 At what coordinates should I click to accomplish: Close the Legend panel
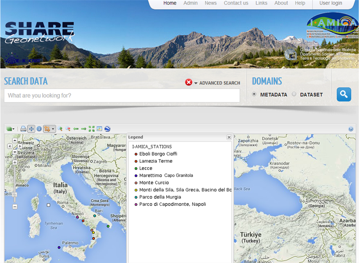coord(229,137)
